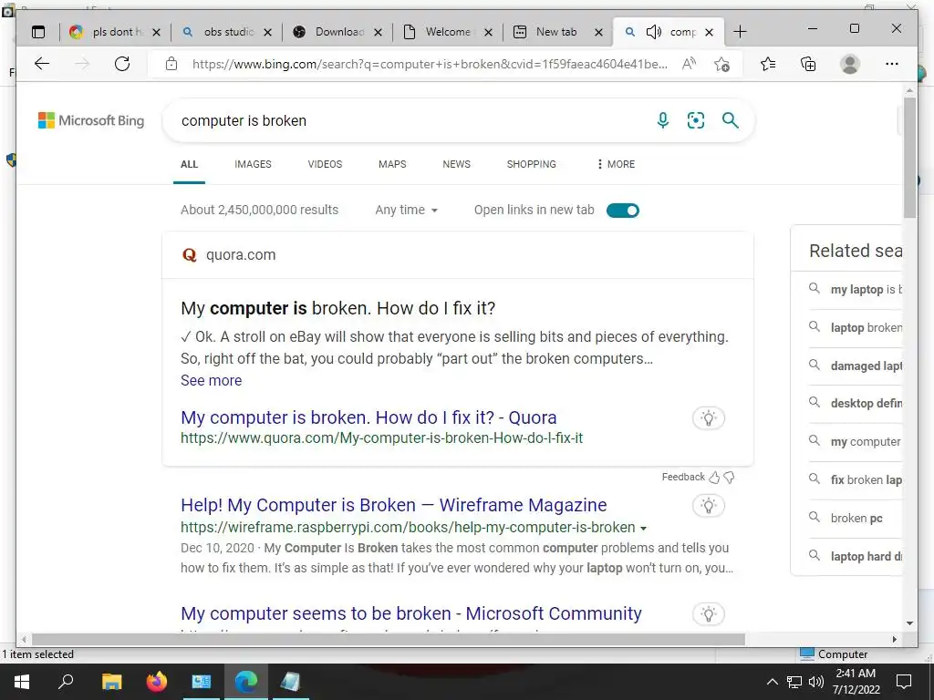Switch to the Welcome browser tab

point(448,32)
